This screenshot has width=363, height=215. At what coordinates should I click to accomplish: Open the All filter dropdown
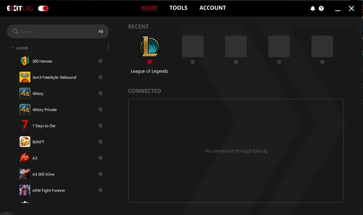[x=101, y=31]
